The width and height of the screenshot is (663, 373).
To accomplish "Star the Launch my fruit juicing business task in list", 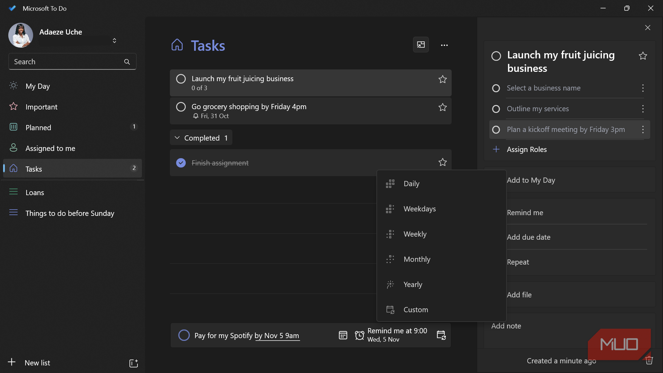I will tap(442, 79).
